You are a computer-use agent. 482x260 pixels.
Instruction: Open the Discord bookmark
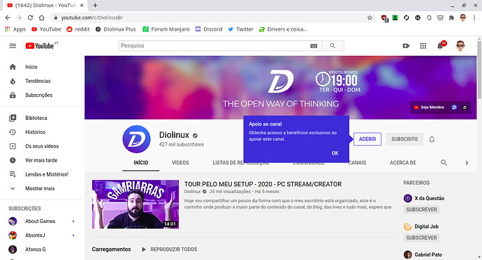click(x=209, y=29)
